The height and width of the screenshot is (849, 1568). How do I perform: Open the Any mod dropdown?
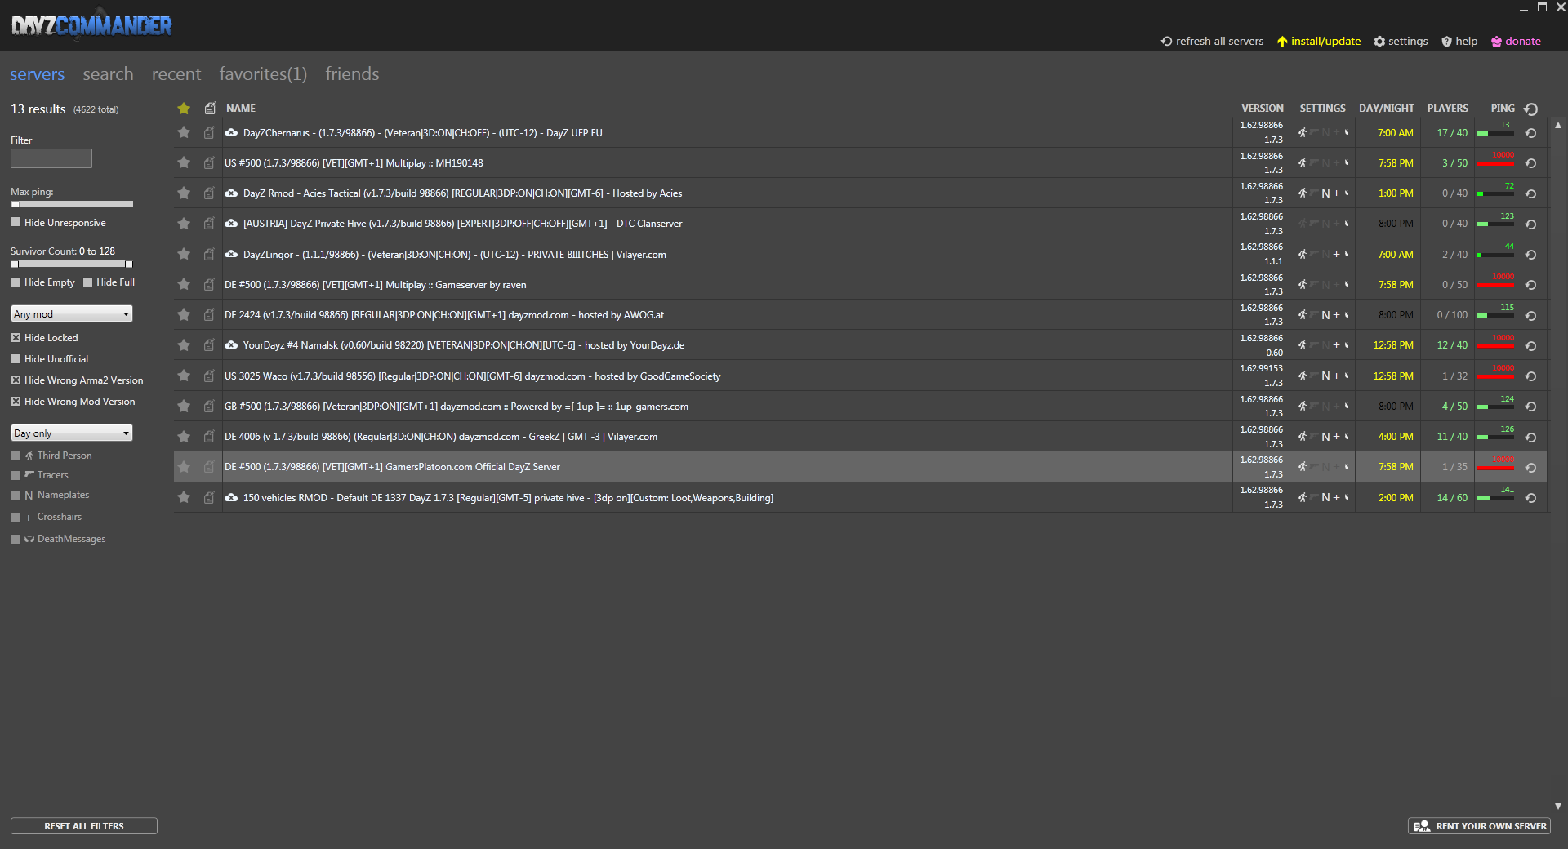[x=72, y=313]
